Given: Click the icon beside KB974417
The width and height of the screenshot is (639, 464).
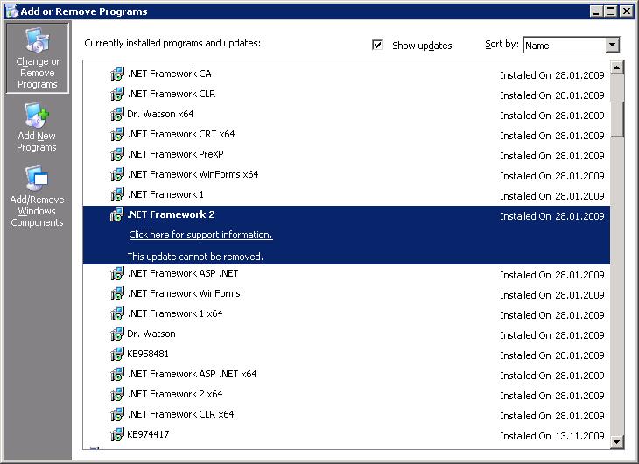Looking at the screenshot, I should pyautogui.click(x=117, y=434).
